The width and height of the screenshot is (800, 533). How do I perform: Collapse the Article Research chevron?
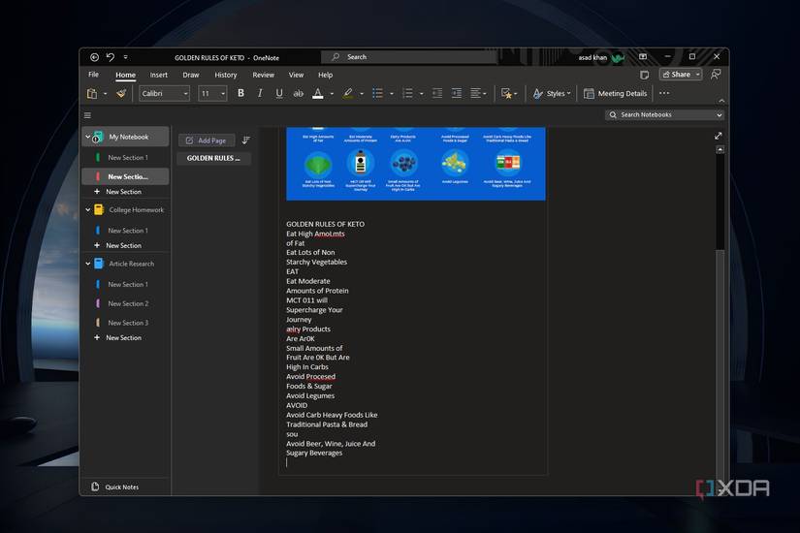[87, 264]
